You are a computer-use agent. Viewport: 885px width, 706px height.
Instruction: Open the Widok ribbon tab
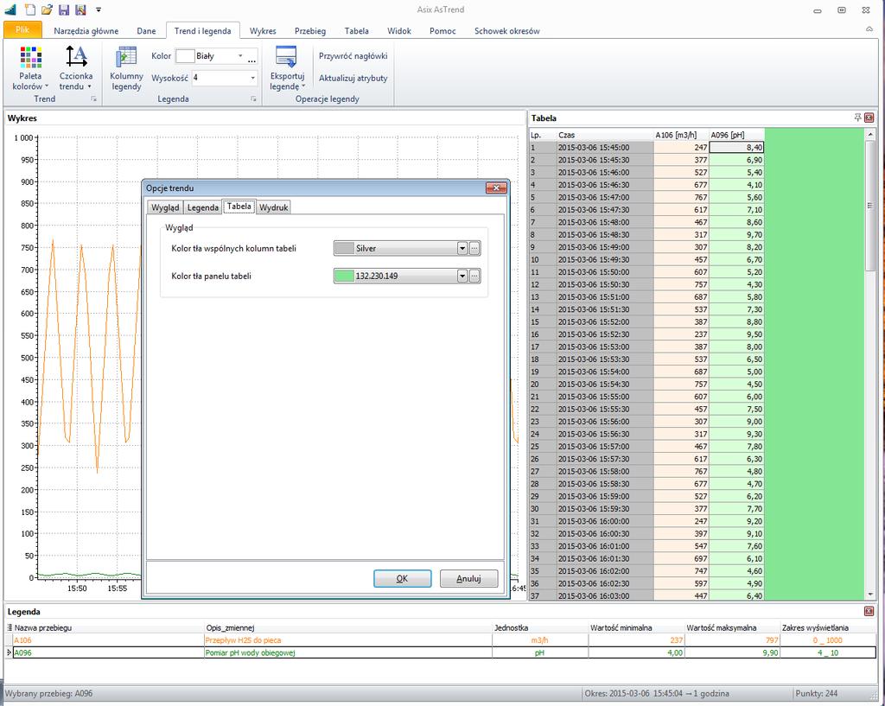click(x=399, y=31)
